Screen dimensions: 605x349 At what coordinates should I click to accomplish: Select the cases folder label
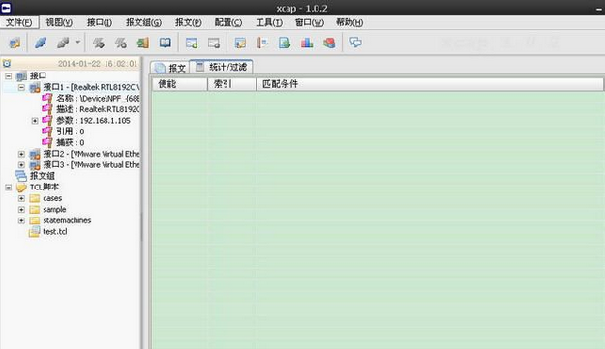[52, 198]
